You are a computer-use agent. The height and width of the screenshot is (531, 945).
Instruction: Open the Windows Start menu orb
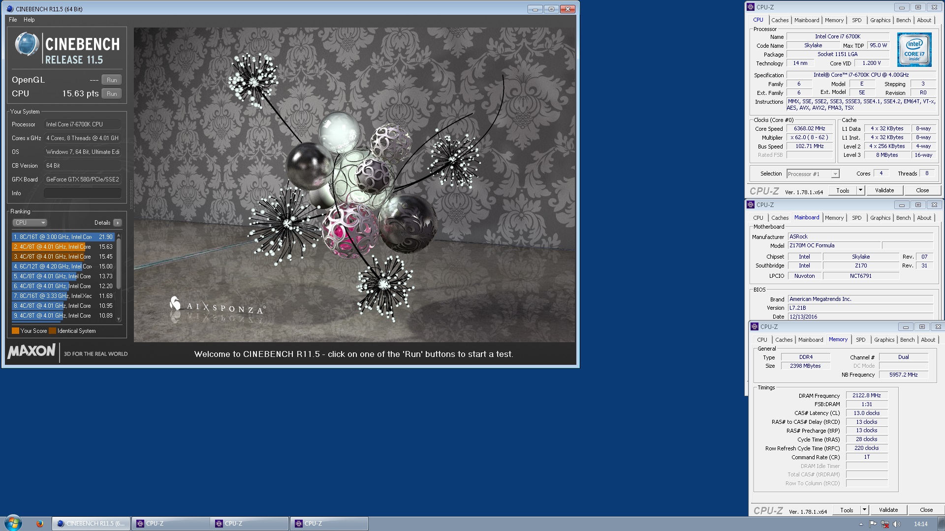pos(13,523)
